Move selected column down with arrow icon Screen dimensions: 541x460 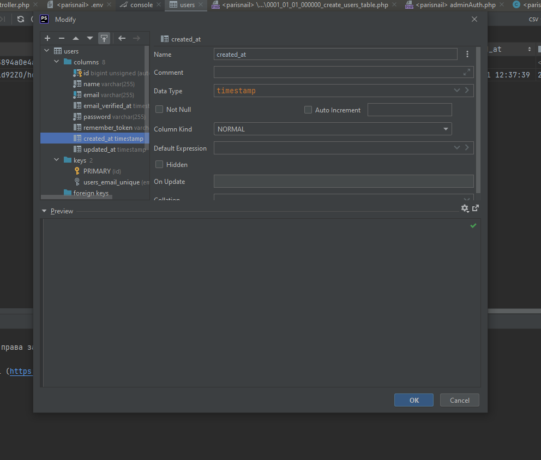tap(90, 38)
